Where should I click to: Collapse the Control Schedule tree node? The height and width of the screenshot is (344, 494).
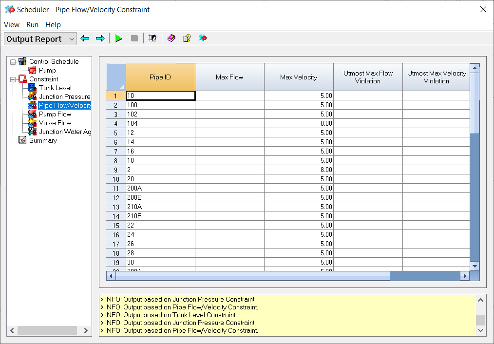click(x=13, y=62)
